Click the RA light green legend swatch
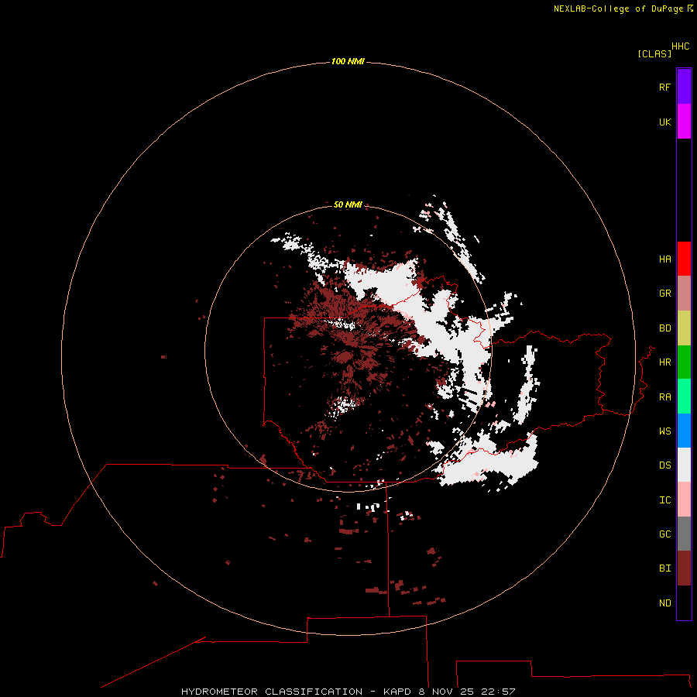Screen dimensions: 697x697 [684, 397]
